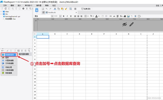This screenshot has height=100, width=163.
Task: Insert rich text with ab icon
Action: pos(114,16)
